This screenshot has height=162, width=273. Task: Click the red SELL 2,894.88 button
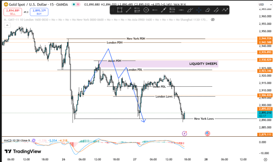(x=13, y=12)
